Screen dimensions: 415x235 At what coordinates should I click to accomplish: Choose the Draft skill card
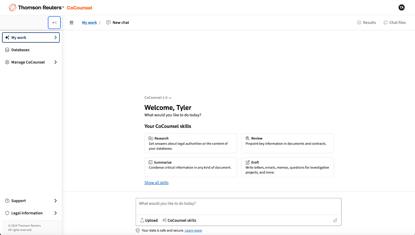point(287,167)
